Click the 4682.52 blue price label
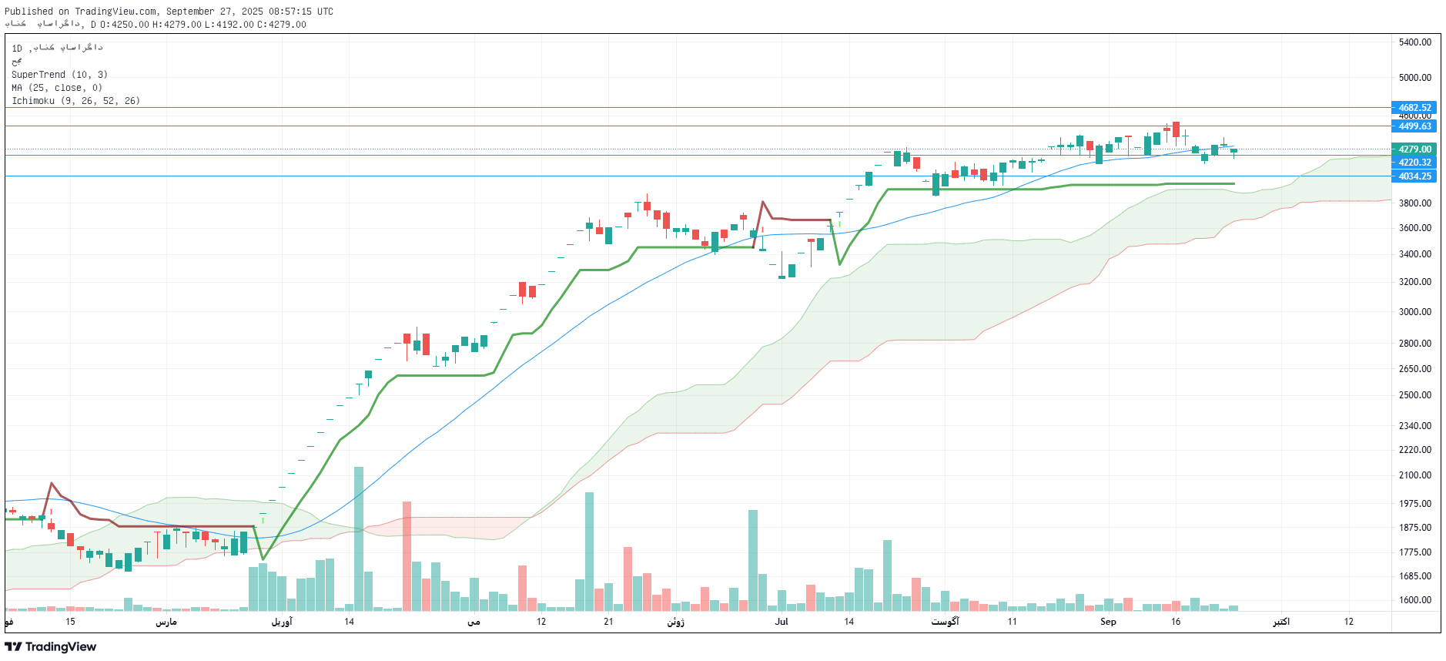The height and width of the screenshot is (661, 1446). coord(1414,108)
